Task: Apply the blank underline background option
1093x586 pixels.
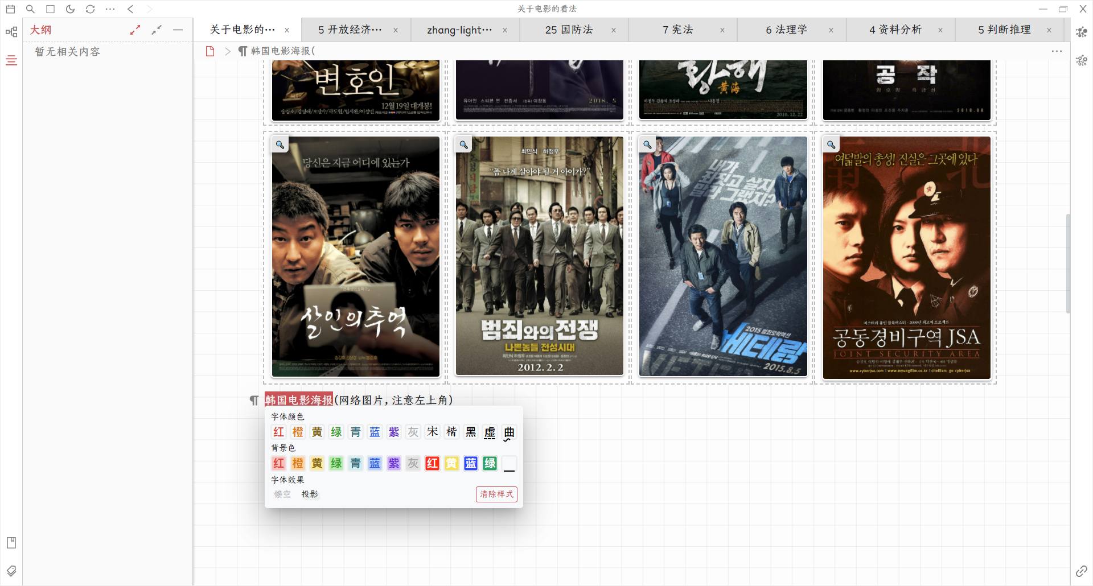Action: 509,464
